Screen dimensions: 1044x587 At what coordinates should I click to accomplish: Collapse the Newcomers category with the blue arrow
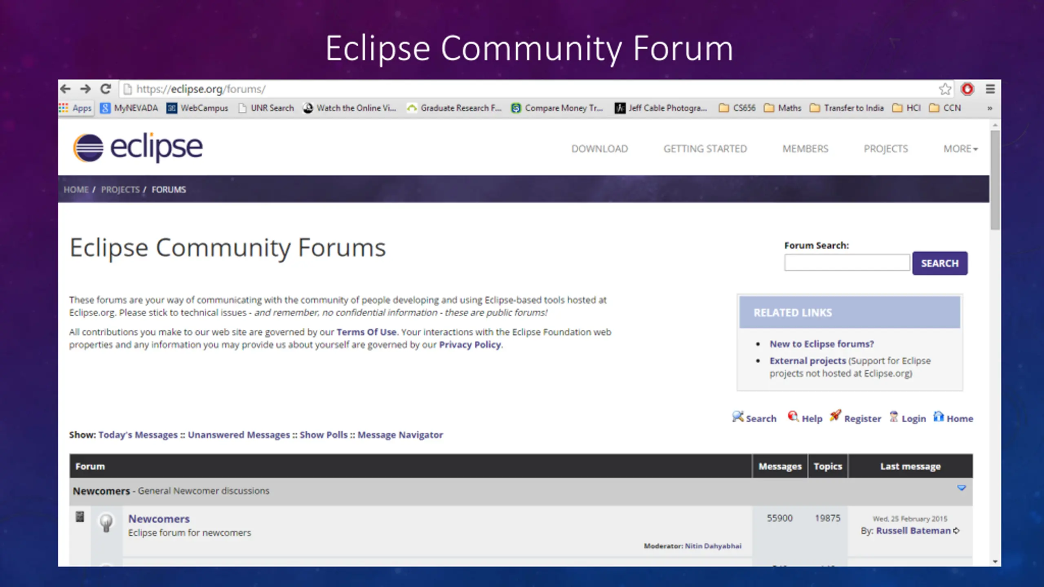961,488
